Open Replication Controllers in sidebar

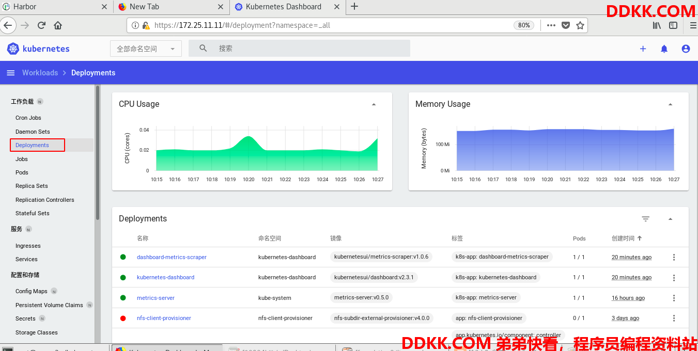(45, 200)
